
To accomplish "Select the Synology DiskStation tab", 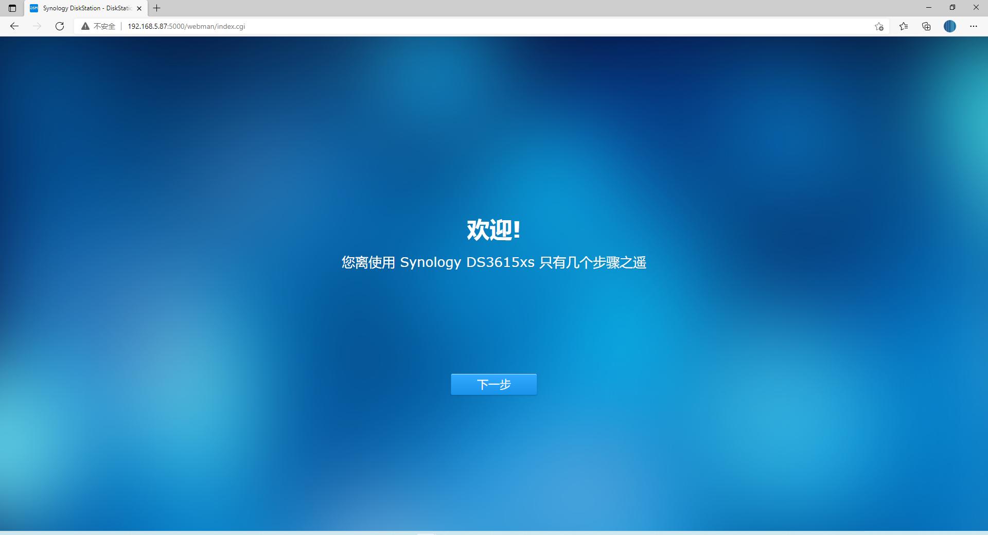I will (82, 8).
